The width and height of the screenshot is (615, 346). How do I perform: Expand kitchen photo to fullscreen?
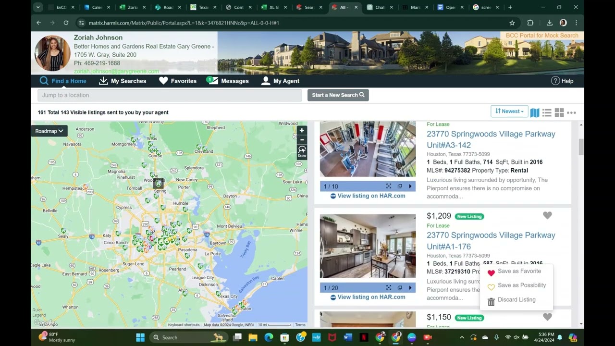pos(389,287)
